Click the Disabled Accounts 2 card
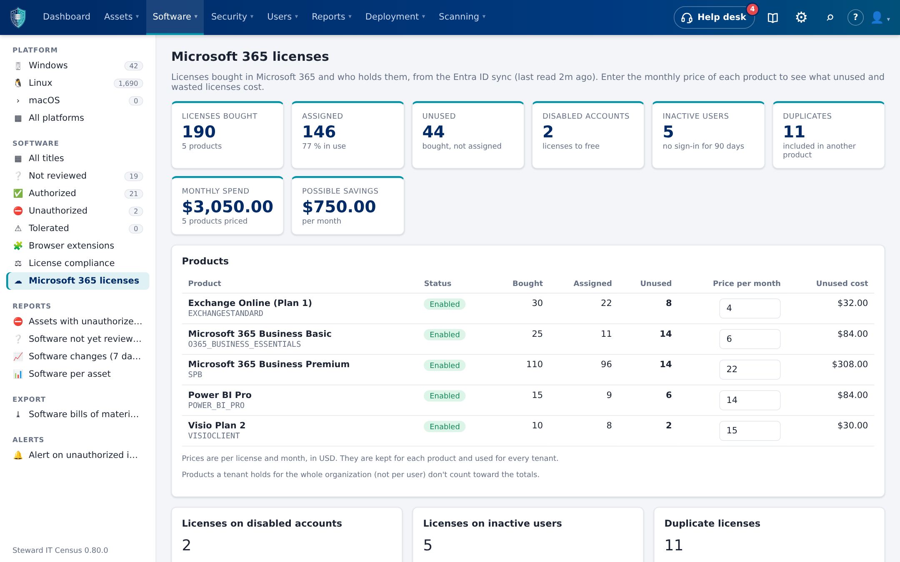 click(x=588, y=135)
